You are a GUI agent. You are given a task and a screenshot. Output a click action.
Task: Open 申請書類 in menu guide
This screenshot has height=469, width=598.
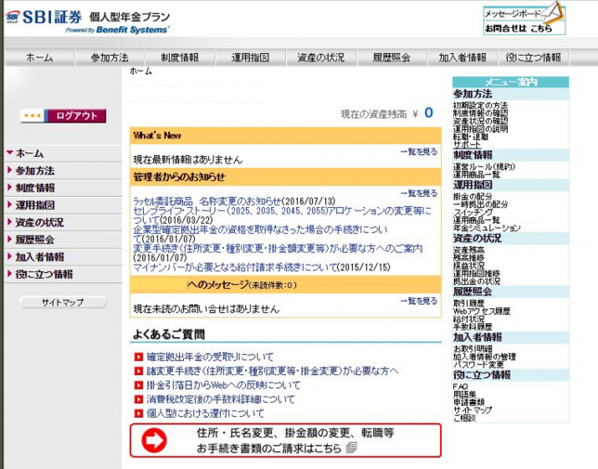click(x=469, y=402)
